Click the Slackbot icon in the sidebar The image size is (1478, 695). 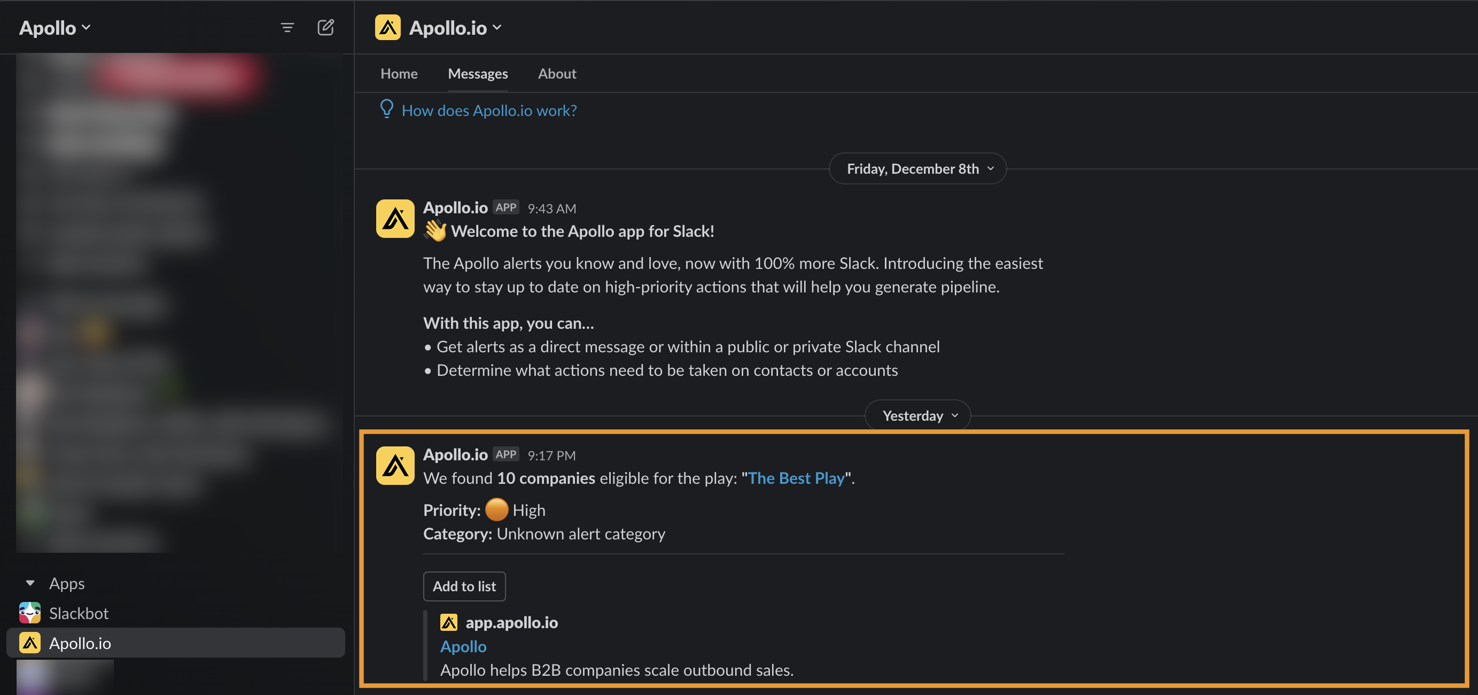click(30, 613)
